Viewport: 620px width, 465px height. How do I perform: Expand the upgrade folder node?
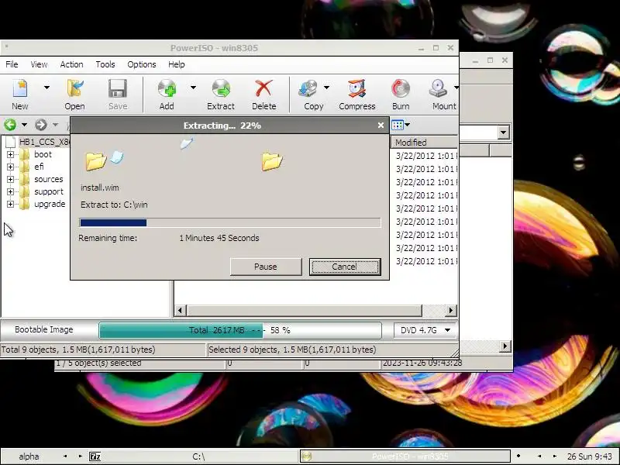pos(11,204)
